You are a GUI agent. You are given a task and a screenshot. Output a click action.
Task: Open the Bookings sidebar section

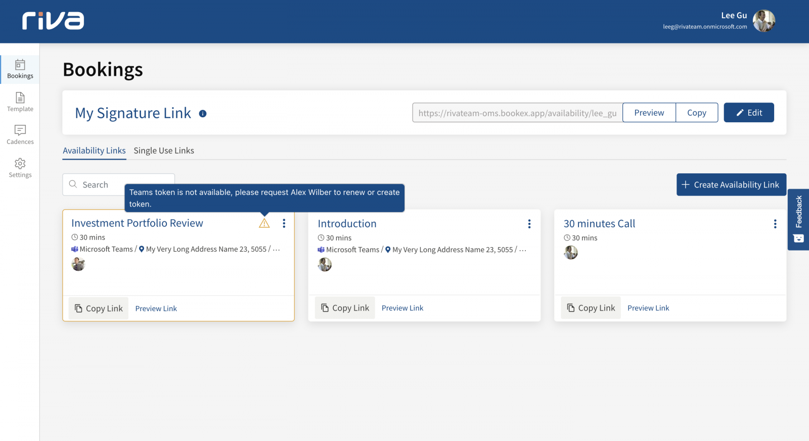tap(20, 69)
